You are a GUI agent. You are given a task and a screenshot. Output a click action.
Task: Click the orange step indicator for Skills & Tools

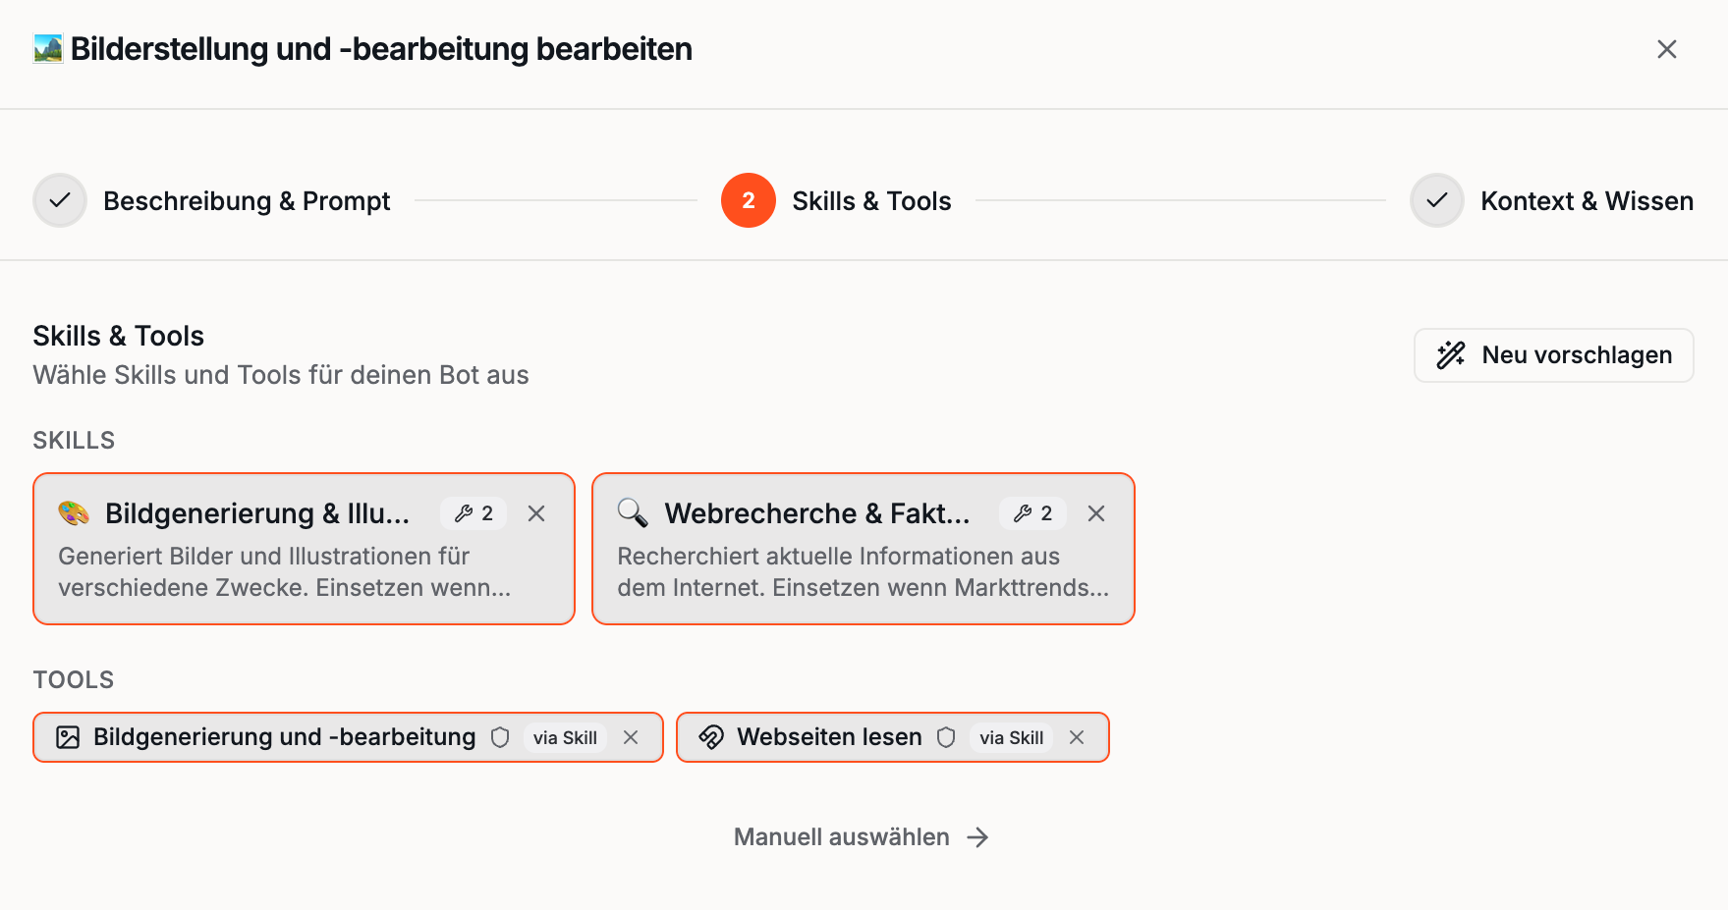coord(748,200)
